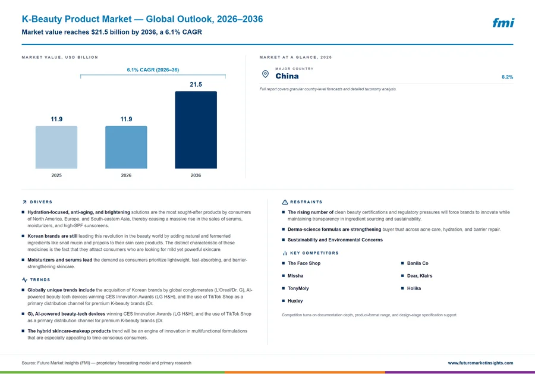Click the Restraints warning triangle icon
The width and height of the screenshot is (535, 374).
pyautogui.click(x=285, y=202)
